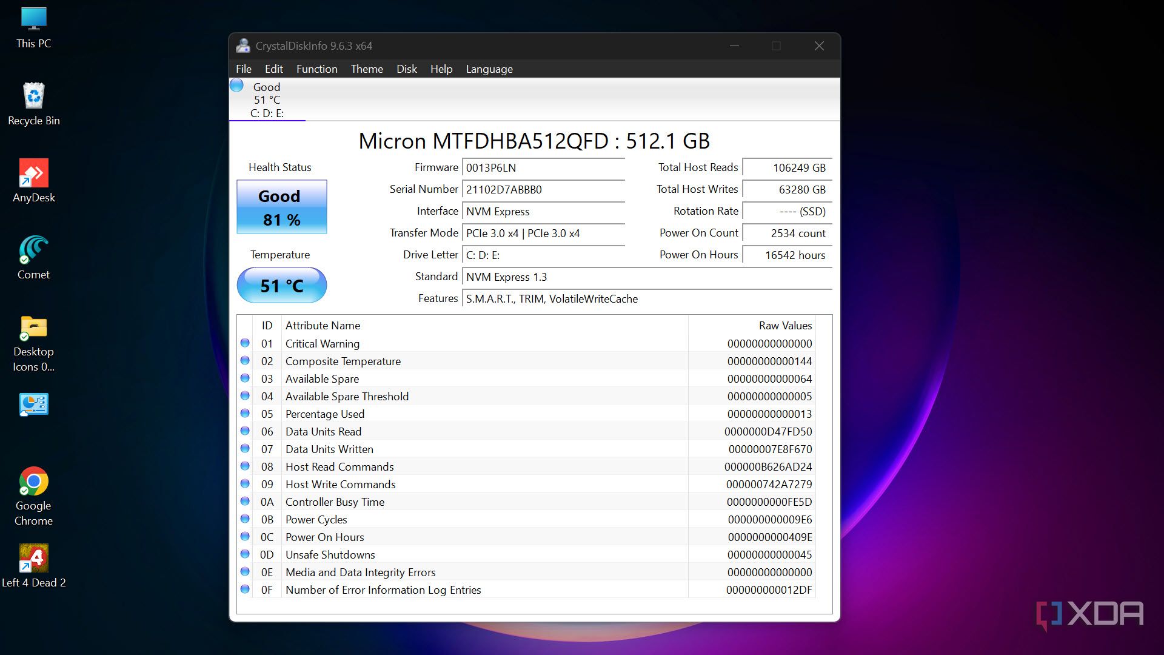Click the status dot for Composite Temperature
1164x655 pixels.
[x=245, y=361]
